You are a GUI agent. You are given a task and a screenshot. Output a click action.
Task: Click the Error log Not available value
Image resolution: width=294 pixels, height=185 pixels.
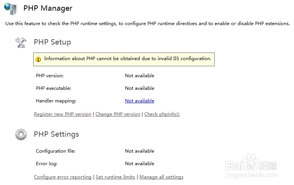(139, 164)
